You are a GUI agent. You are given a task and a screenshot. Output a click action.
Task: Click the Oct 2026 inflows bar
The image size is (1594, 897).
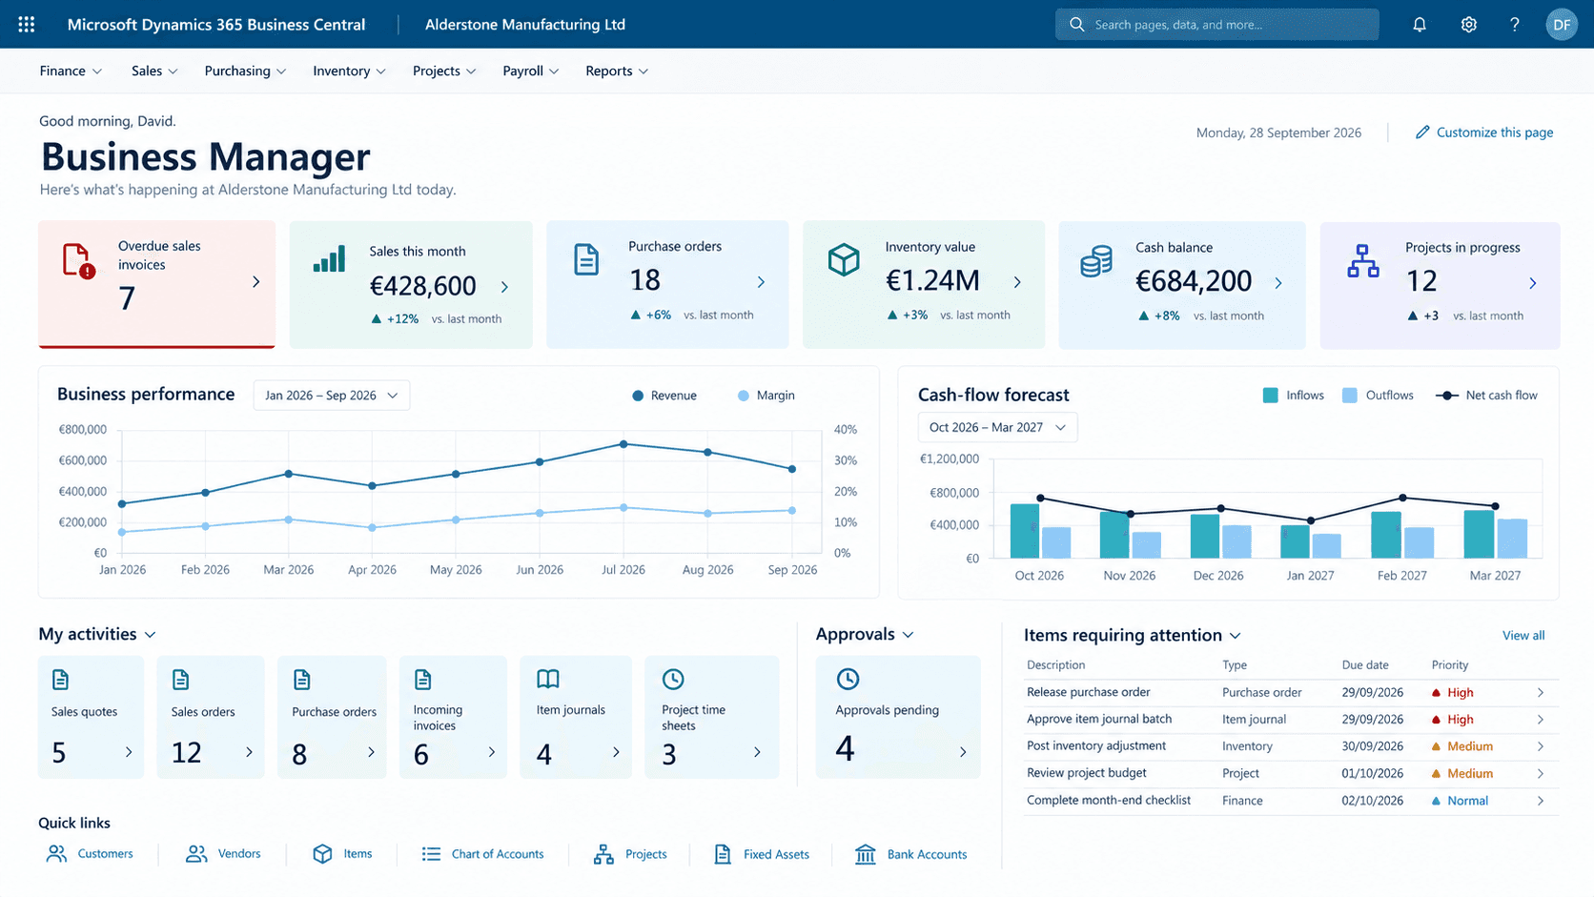pyautogui.click(x=1025, y=531)
